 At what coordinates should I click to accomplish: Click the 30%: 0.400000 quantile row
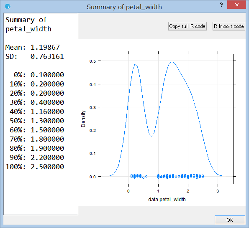pyautogui.click(x=37, y=102)
